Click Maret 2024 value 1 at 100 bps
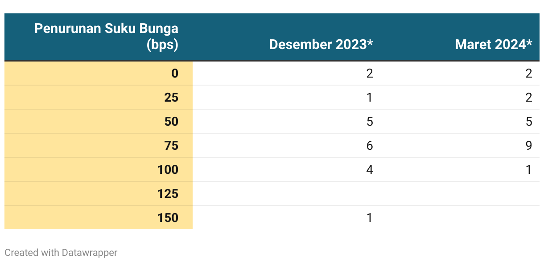544x263 pixels. [528, 170]
